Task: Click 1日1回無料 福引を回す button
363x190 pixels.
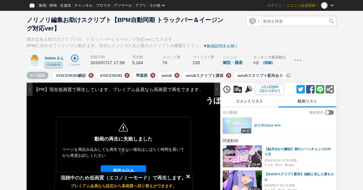Action: [x=270, y=89]
